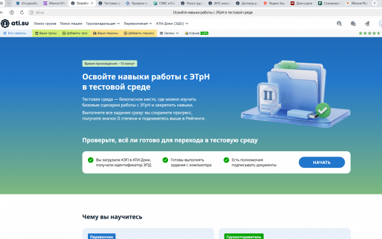Open Ваши машины
Screen dimensions: 382x239
coord(106,33)
